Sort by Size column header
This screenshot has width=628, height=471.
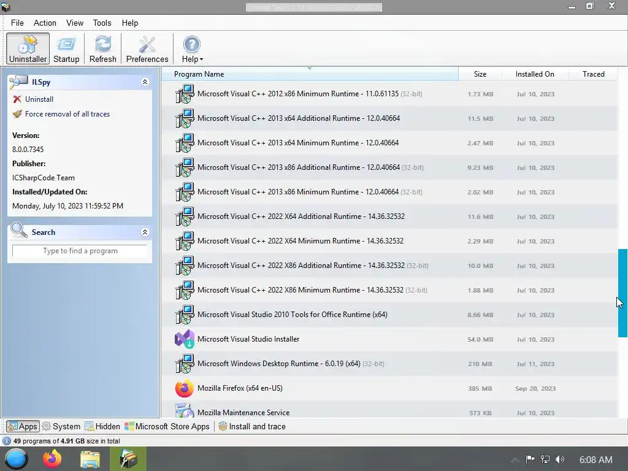(480, 74)
